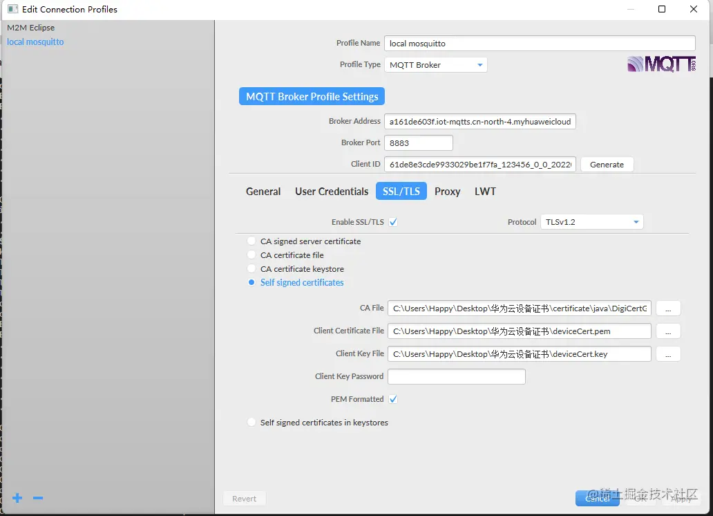Image resolution: width=713 pixels, height=516 pixels.
Task: Close the Edit Connection Profiles window
Action: (694, 9)
